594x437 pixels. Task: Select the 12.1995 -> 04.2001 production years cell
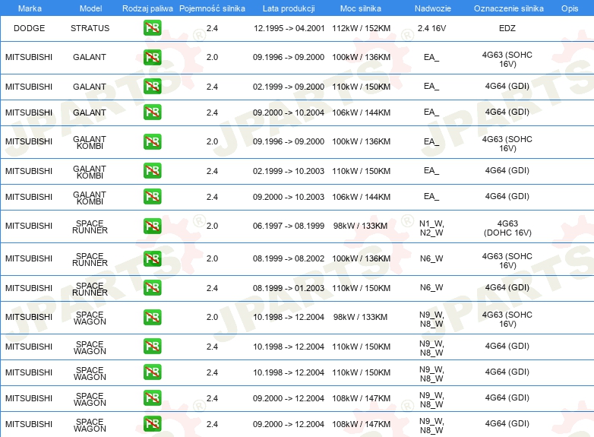[289, 28]
